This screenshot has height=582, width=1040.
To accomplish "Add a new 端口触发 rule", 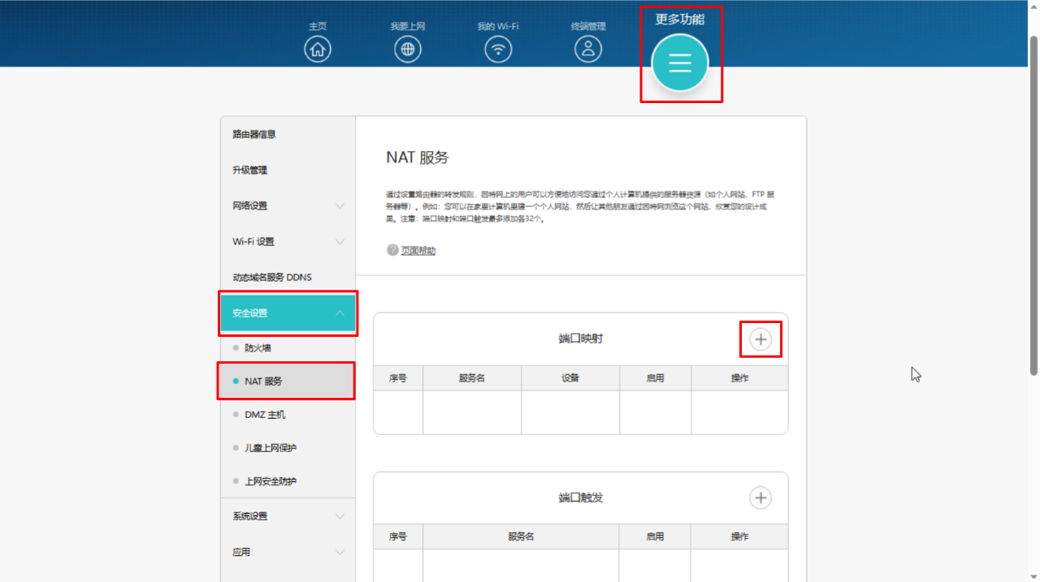I will 760,498.
